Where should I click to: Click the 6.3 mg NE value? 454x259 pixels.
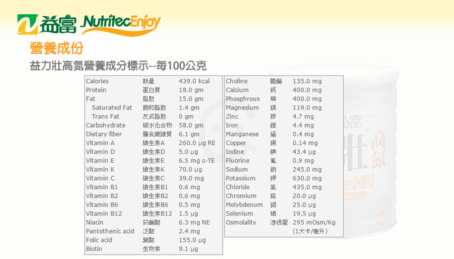[x=195, y=222]
